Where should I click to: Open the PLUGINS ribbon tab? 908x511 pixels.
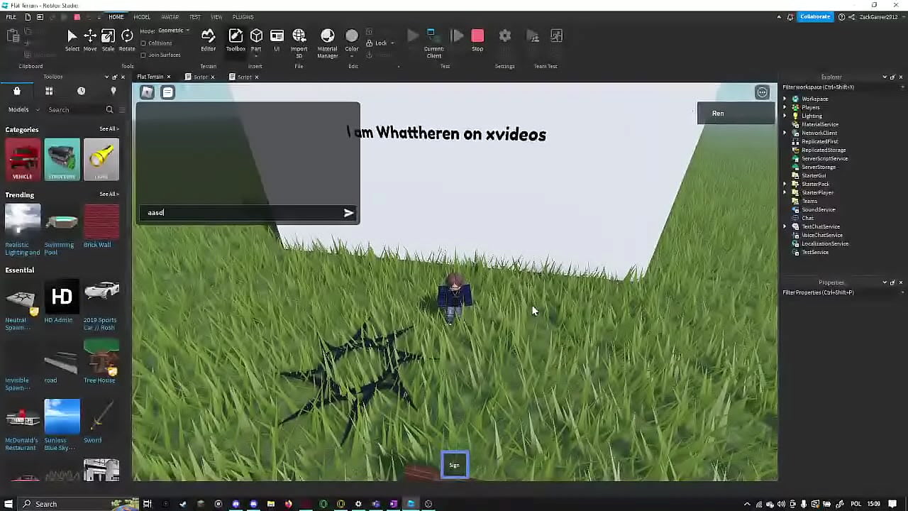click(x=243, y=17)
